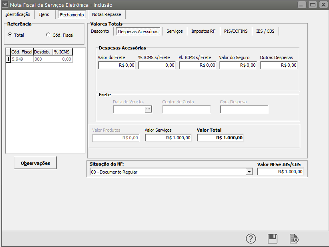This screenshot has width=329, height=247.
Task: Switch to the Impostos RF sub-tab
Action: [203, 31]
